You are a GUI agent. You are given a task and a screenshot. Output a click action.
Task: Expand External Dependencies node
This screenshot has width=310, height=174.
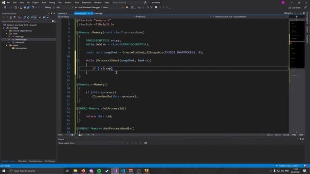click(x=6, y=31)
